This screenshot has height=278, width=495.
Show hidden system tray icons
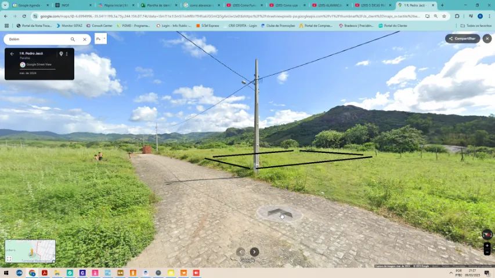pos(451,273)
